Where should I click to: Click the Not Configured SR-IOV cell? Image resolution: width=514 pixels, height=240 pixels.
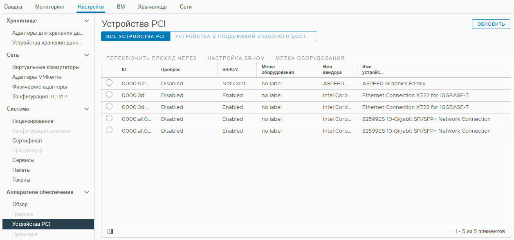(x=236, y=84)
